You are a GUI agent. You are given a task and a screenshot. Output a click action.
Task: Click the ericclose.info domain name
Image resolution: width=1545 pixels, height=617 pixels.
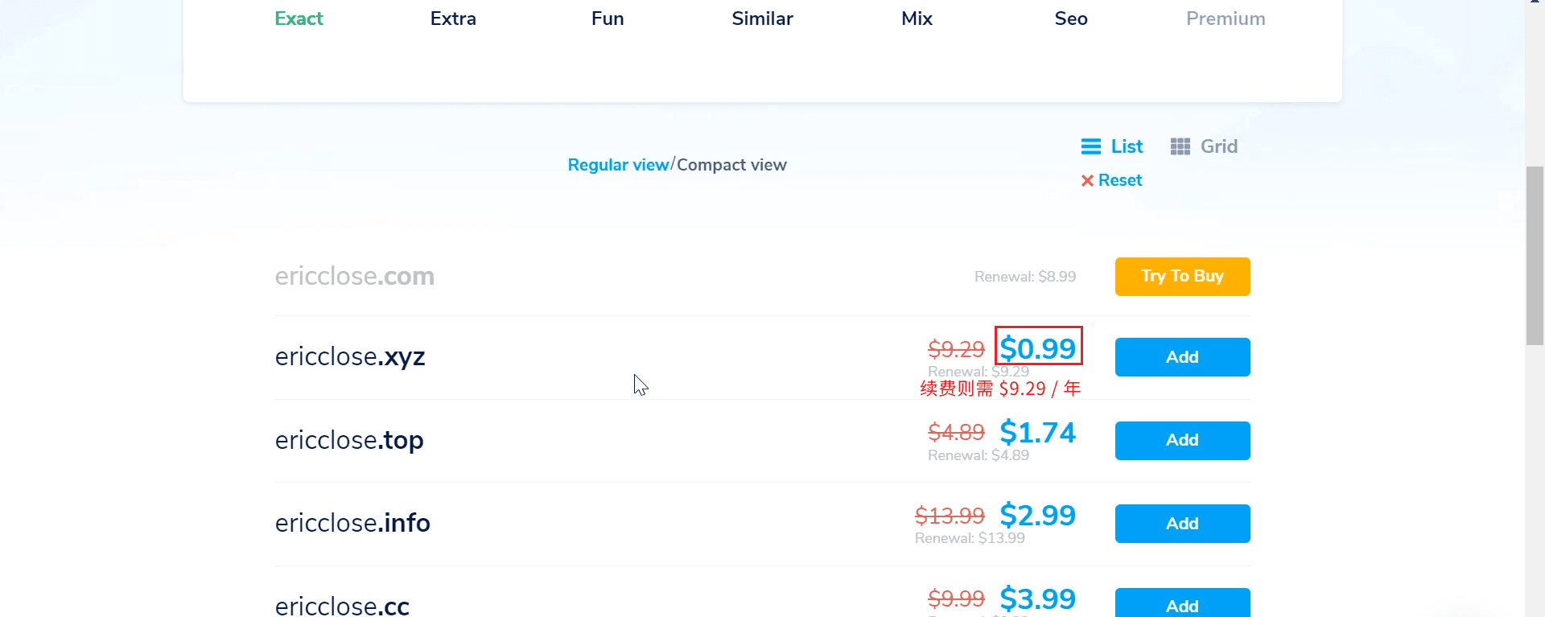pyautogui.click(x=352, y=523)
